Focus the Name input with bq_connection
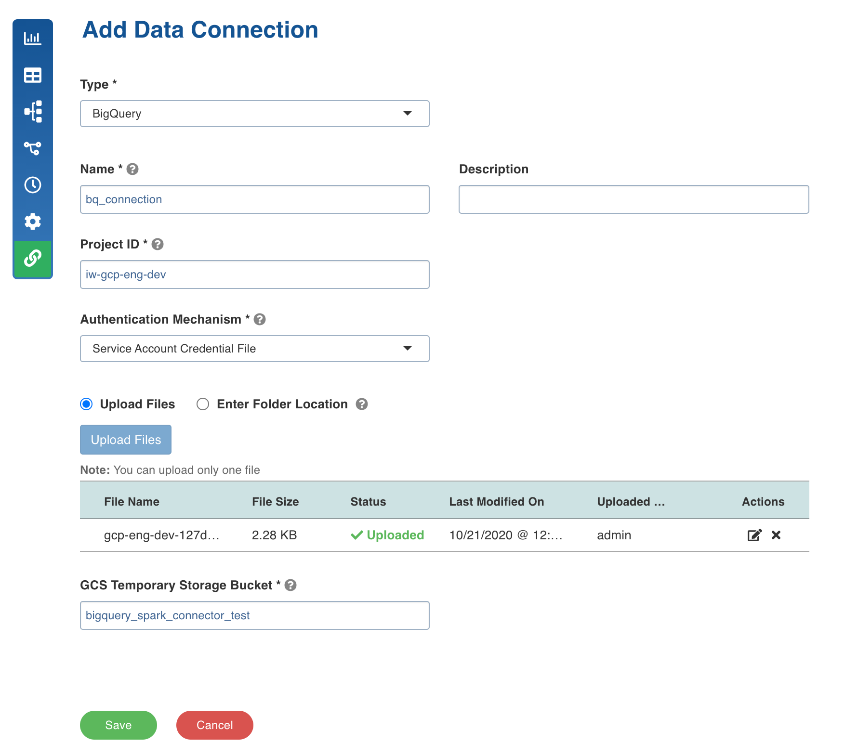Image resolution: width=845 pixels, height=756 pixels. click(255, 199)
